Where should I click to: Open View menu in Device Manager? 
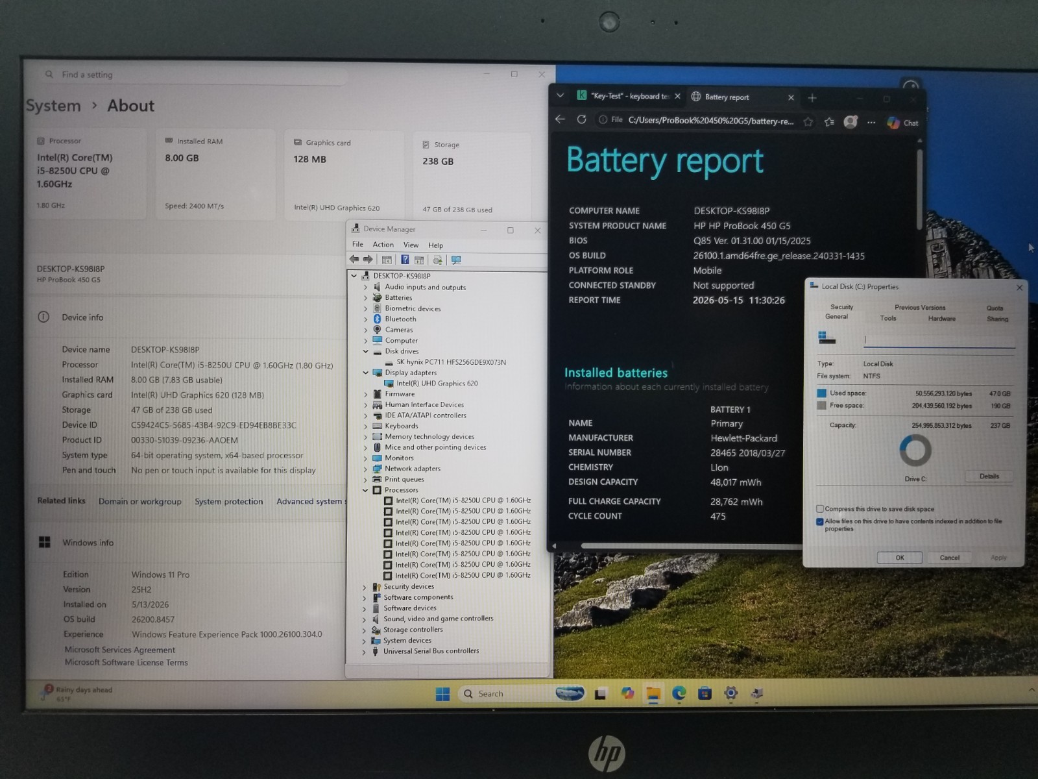click(411, 245)
